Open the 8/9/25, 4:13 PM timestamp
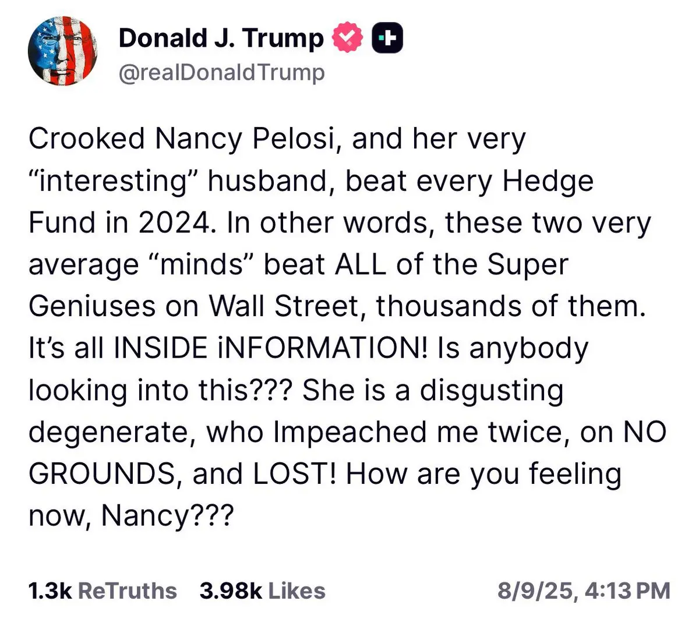The width and height of the screenshot is (699, 619). 584,590
